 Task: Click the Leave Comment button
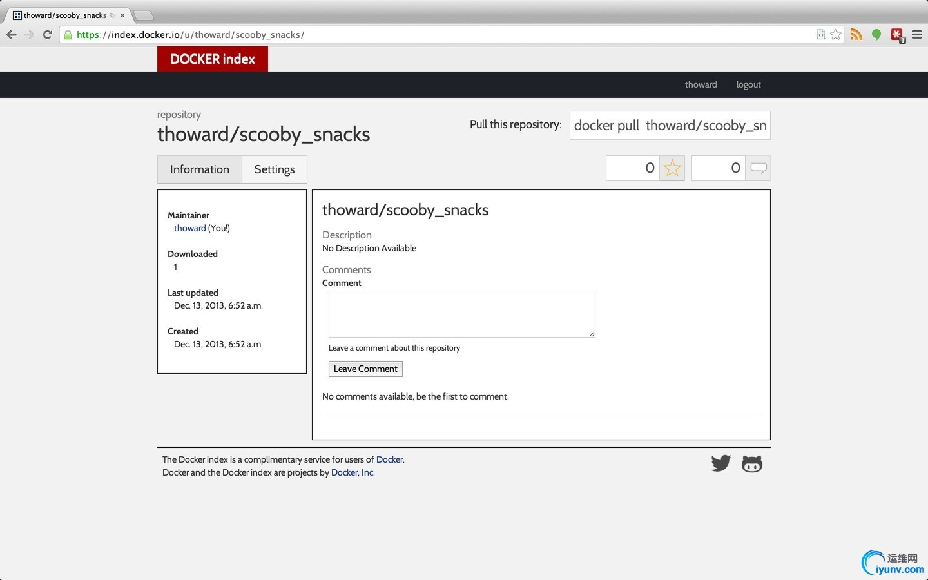coord(365,369)
